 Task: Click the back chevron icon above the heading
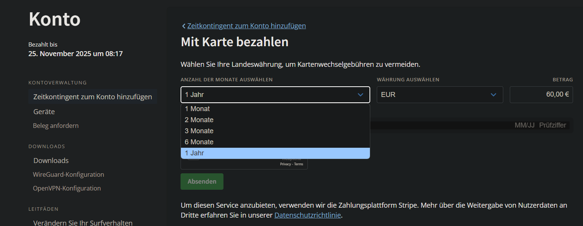click(x=184, y=26)
